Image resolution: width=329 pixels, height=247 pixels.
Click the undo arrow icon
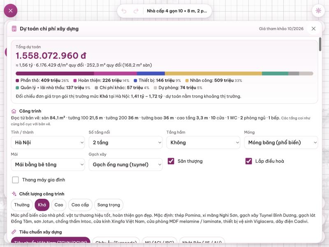(x=124, y=11)
